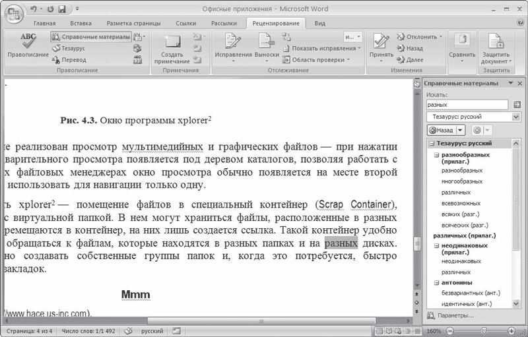Click Страница: 4 из 4 status indicator
528x337 pixels.
[x=29, y=331]
